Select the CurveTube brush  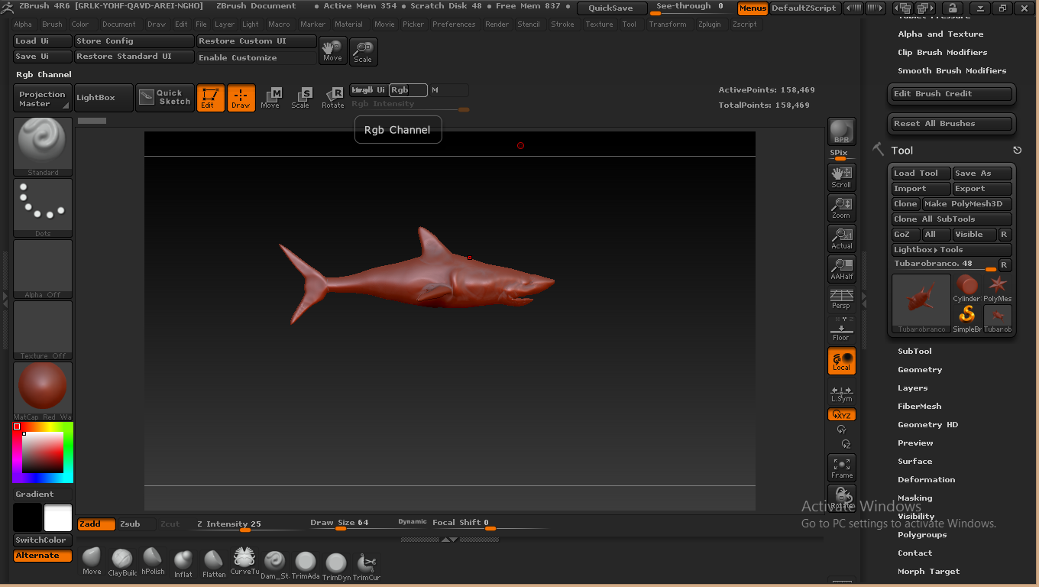pyautogui.click(x=244, y=562)
